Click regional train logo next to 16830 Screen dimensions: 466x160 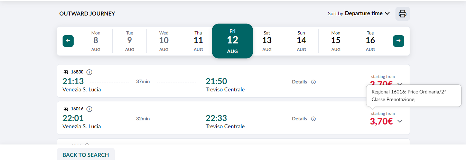click(x=66, y=72)
